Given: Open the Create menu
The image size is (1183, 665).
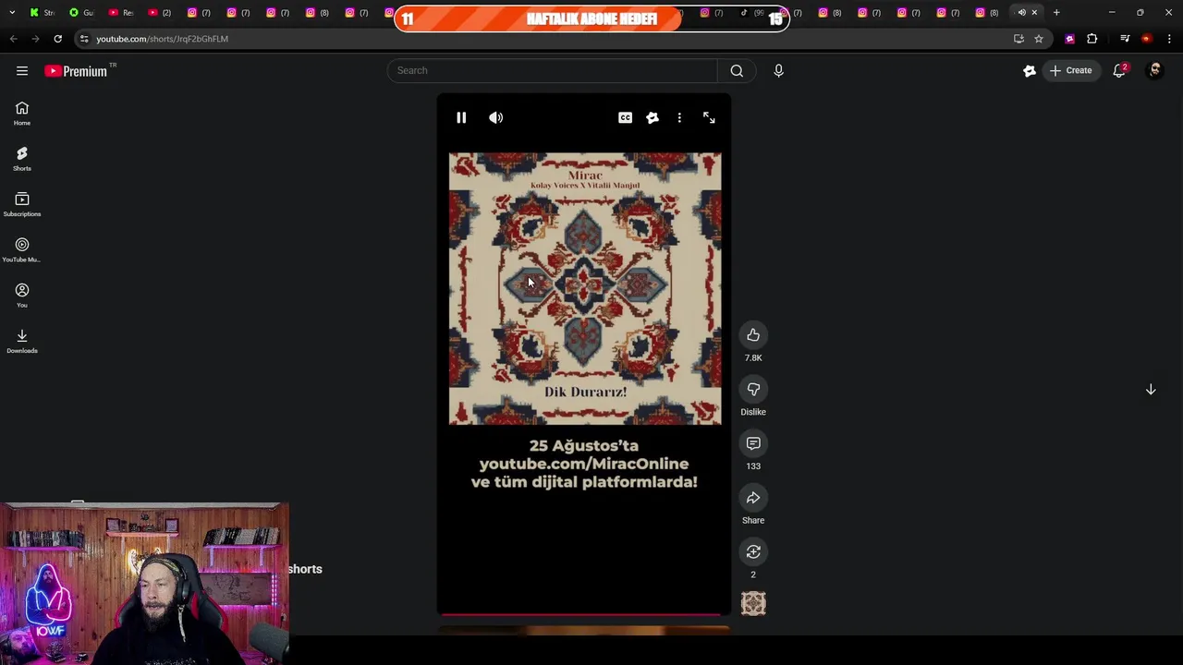Looking at the screenshot, I should point(1070,70).
